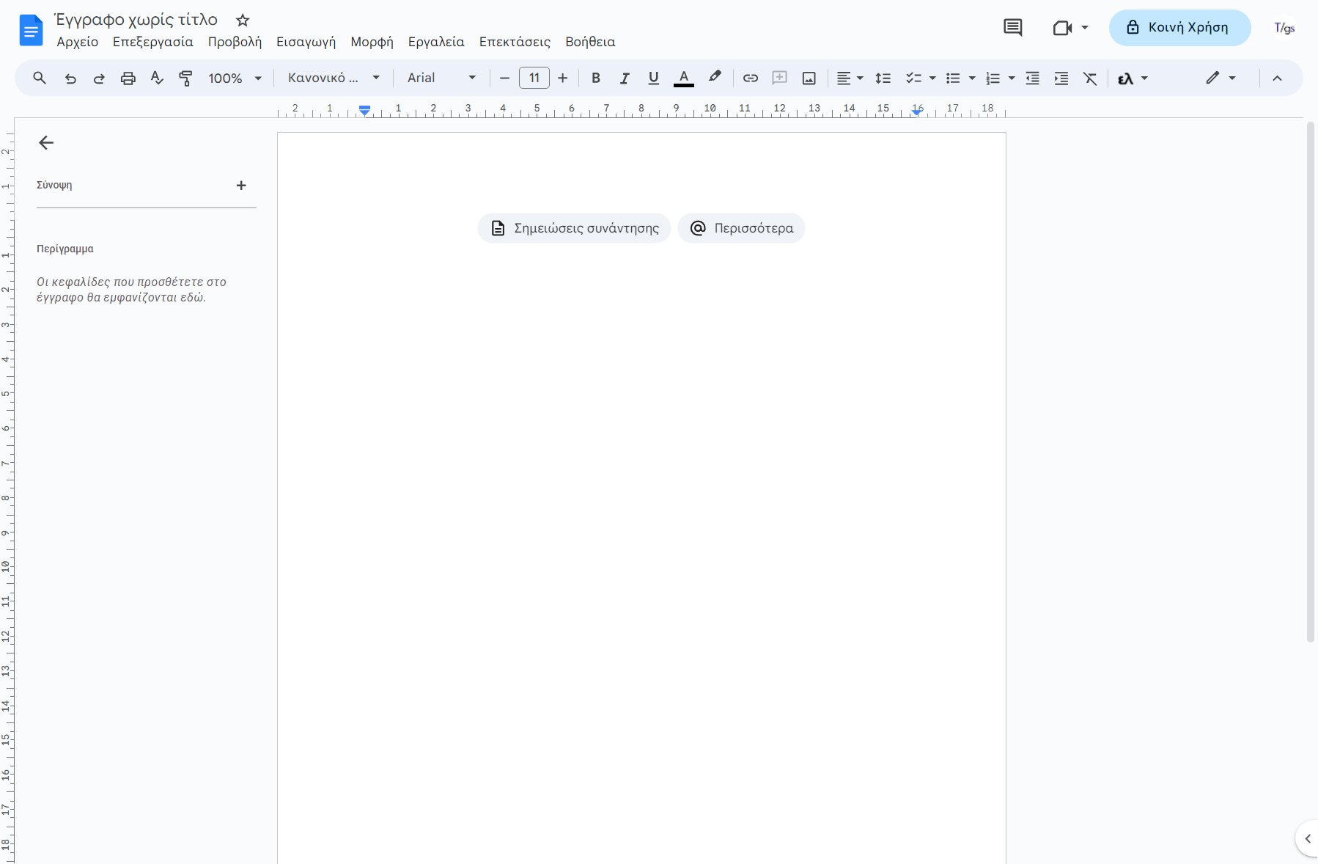Screen dimensions: 1318x864
Task: Open the Μορφή menu
Action: pos(372,42)
